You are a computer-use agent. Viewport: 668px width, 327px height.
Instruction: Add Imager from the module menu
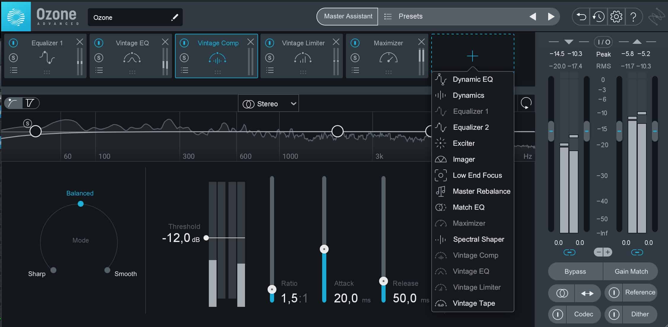click(x=473, y=159)
